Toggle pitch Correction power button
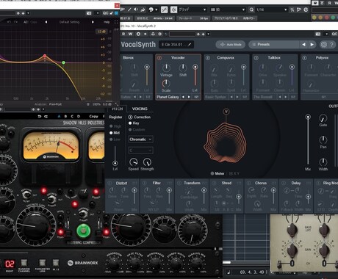 point(131,117)
